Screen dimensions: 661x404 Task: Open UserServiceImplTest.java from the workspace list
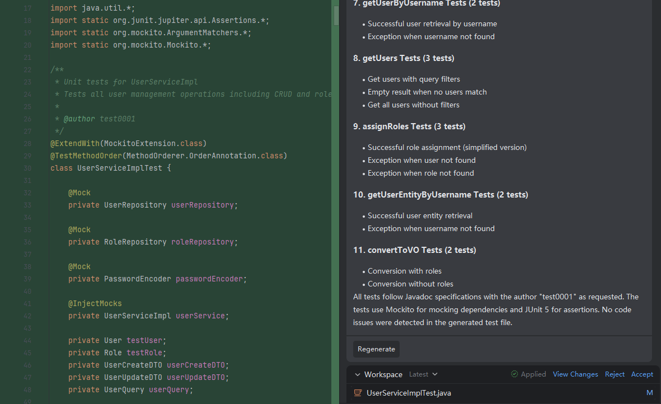click(x=409, y=393)
